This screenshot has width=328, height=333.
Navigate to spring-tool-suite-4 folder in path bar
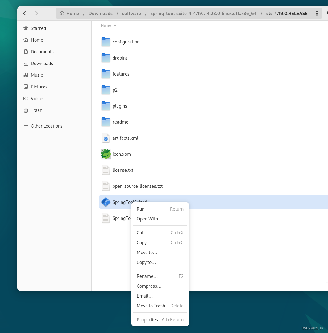click(x=203, y=13)
